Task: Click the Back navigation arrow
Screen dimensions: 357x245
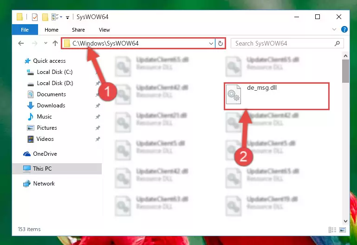Action: pyautogui.click(x=21, y=43)
